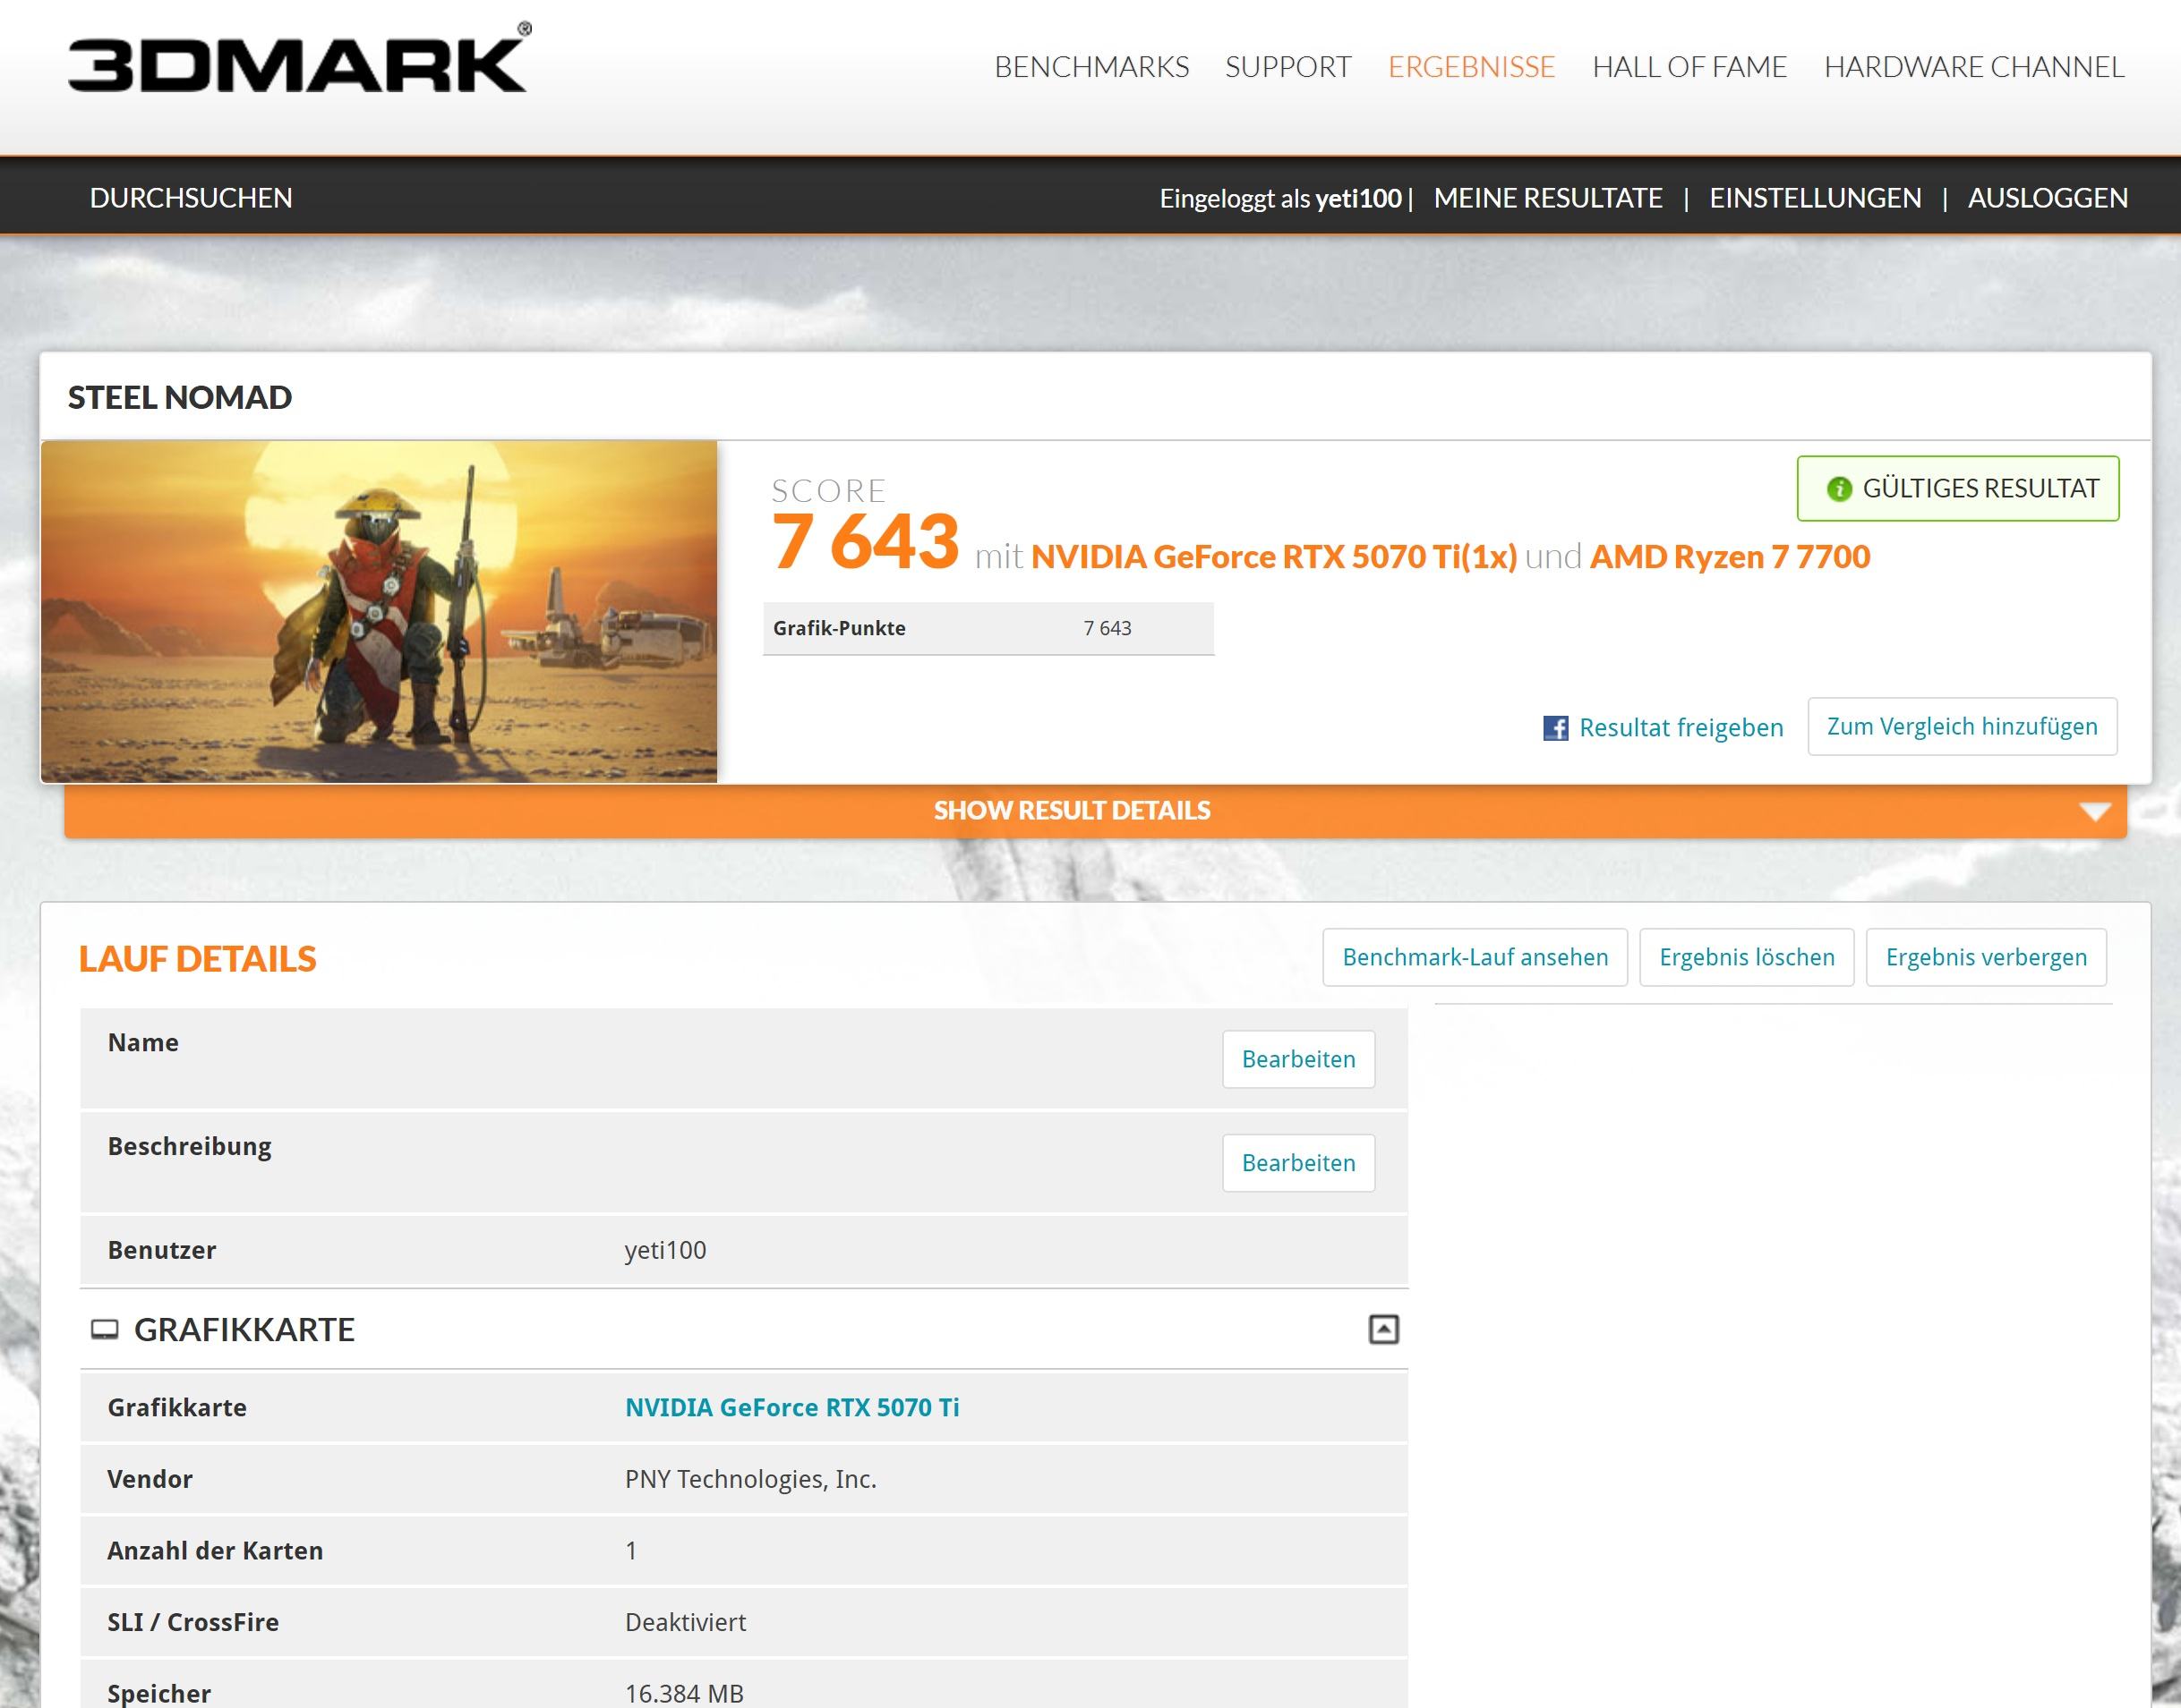Click the white triangle on orange details bar

[2094, 811]
